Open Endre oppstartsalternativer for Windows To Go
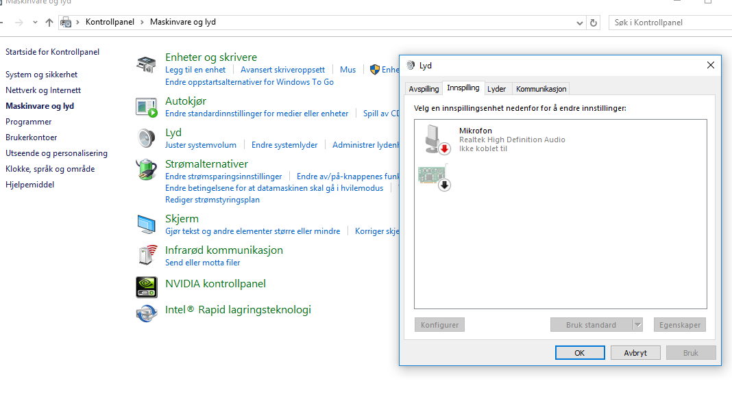The height and width of the screenshot is (407, 732). click(x=249, y=82)
